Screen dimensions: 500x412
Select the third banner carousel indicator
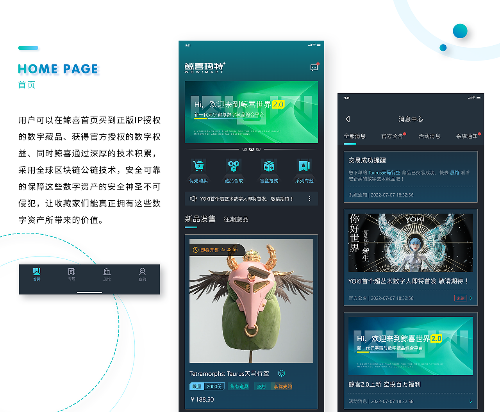coord(258,149)
